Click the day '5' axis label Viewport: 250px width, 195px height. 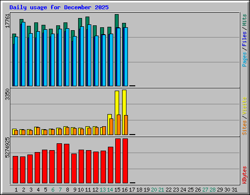[45, 190]
